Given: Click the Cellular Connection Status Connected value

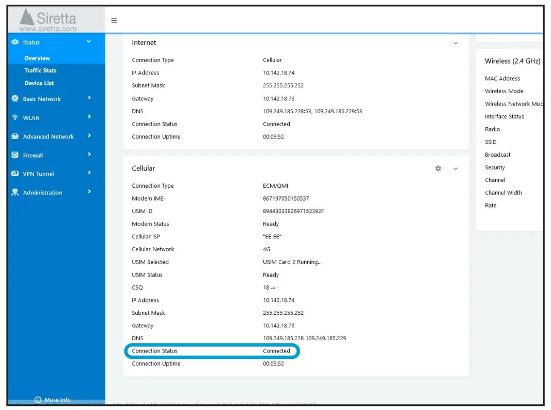Looking at the screenshot, I should 277,351.
